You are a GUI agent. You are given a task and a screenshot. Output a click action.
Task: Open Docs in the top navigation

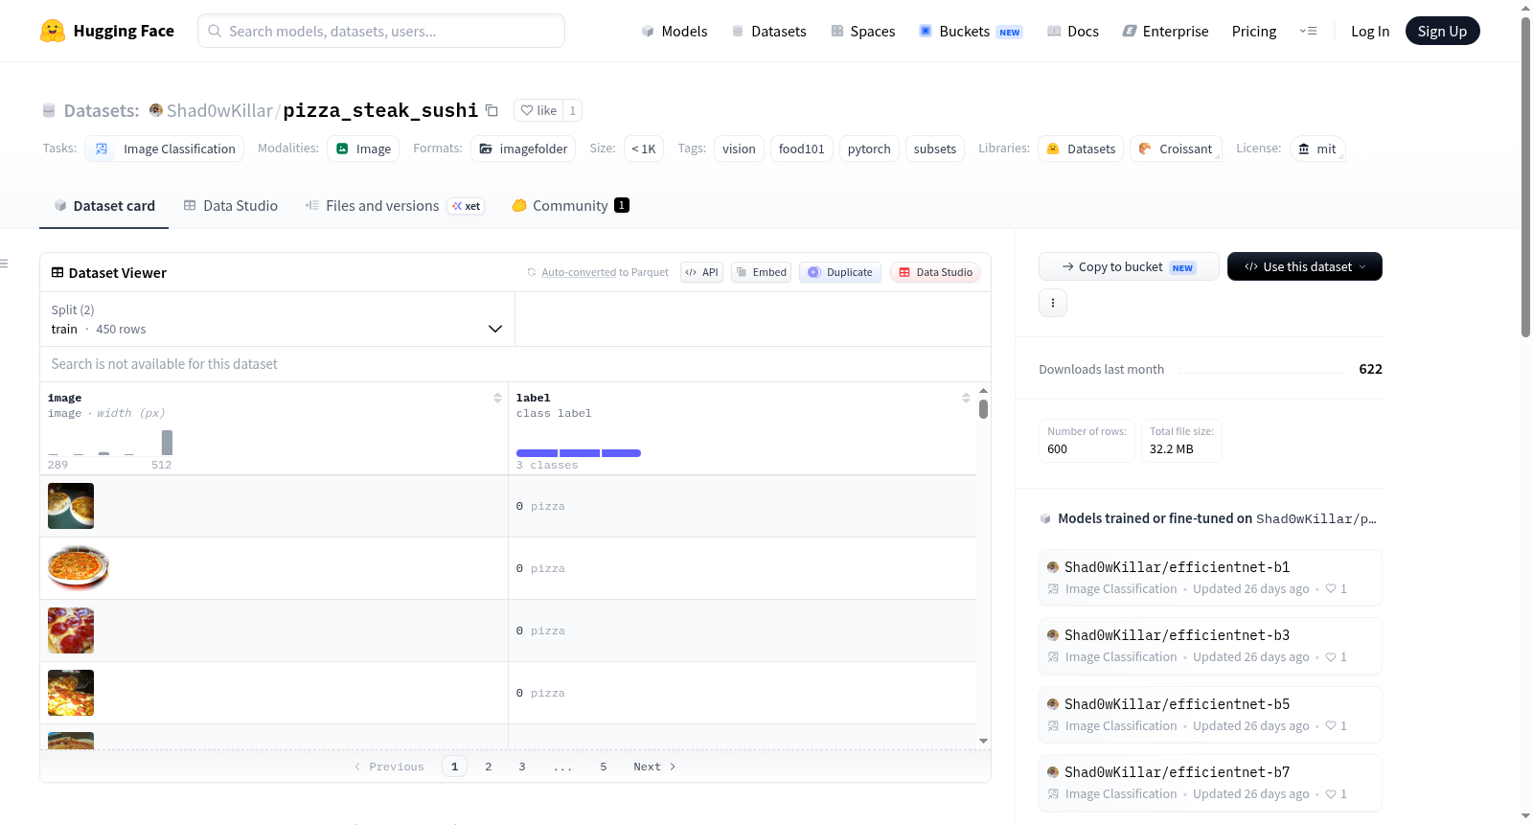point(1073,32)
